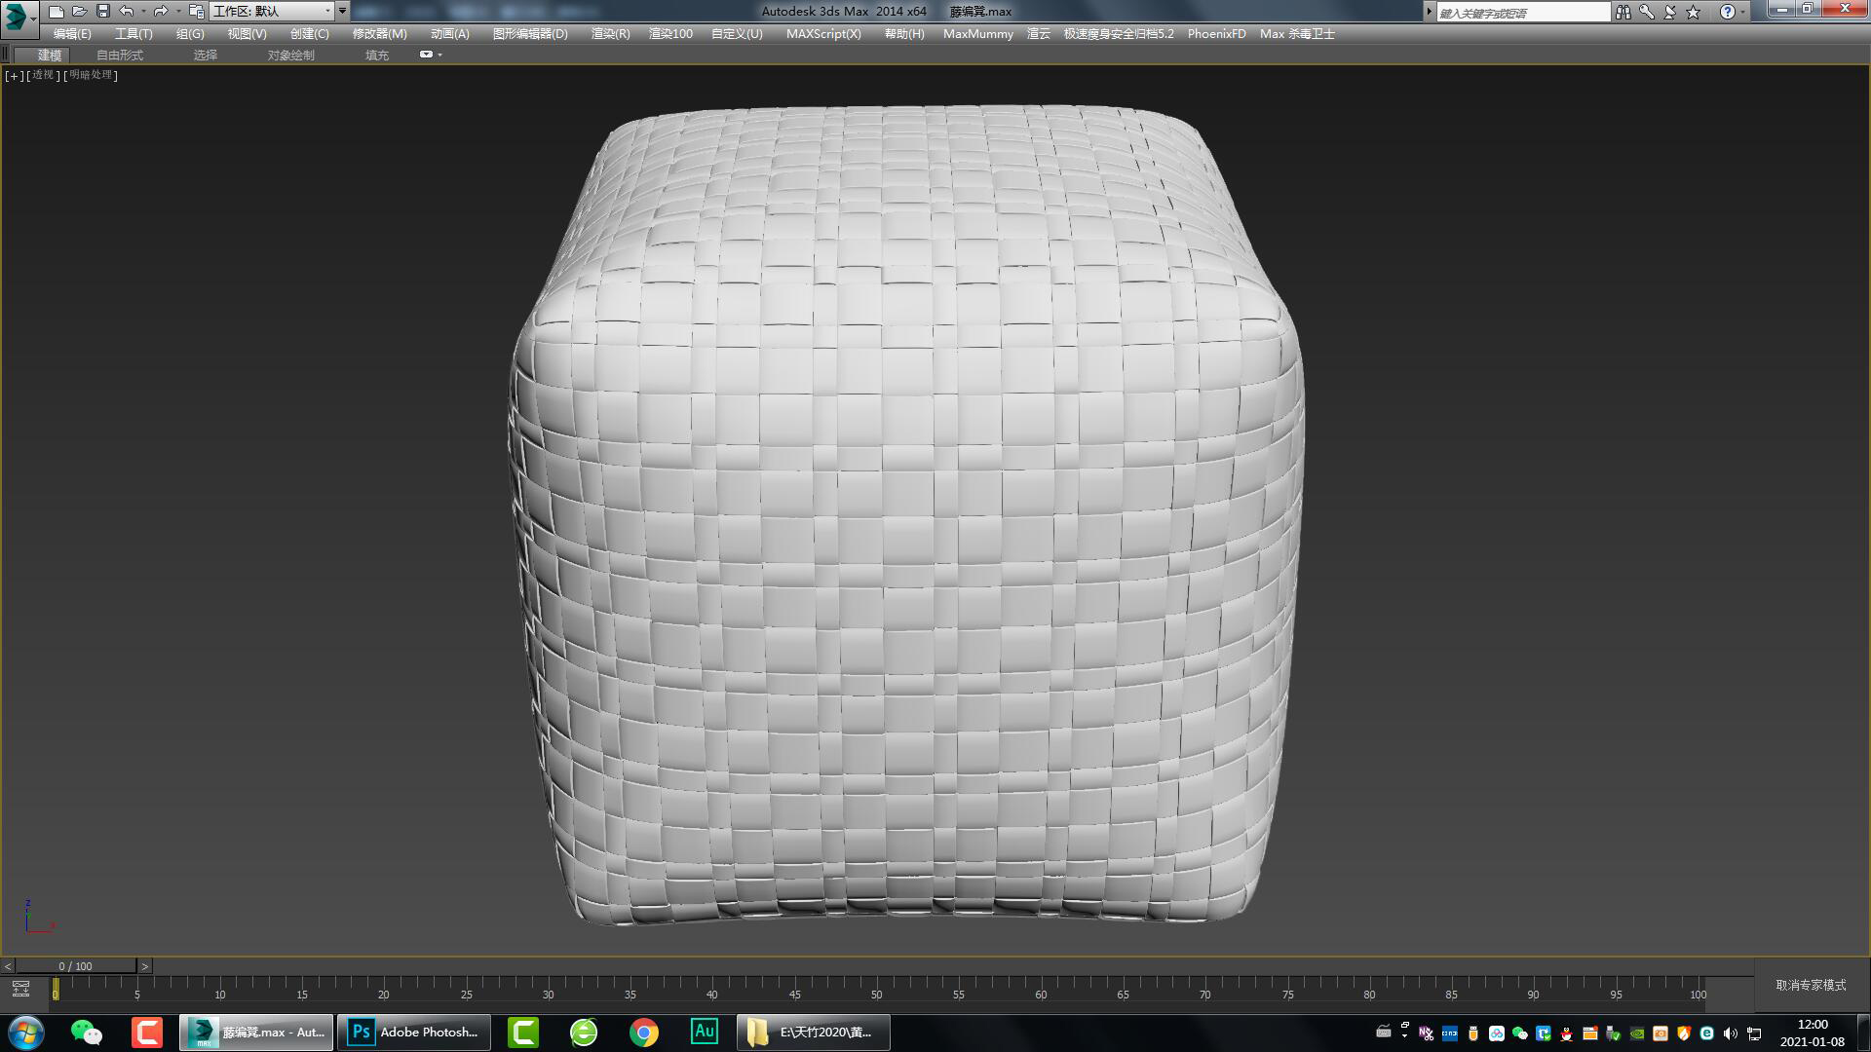Click the 0 / 100 time slider
This screenshot has width=1871, height=1052.
[x=75, y=966]
